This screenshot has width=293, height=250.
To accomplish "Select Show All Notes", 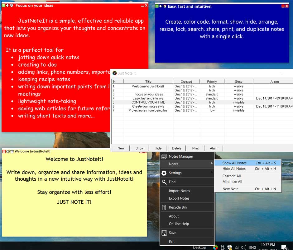I will coord(234,163).
